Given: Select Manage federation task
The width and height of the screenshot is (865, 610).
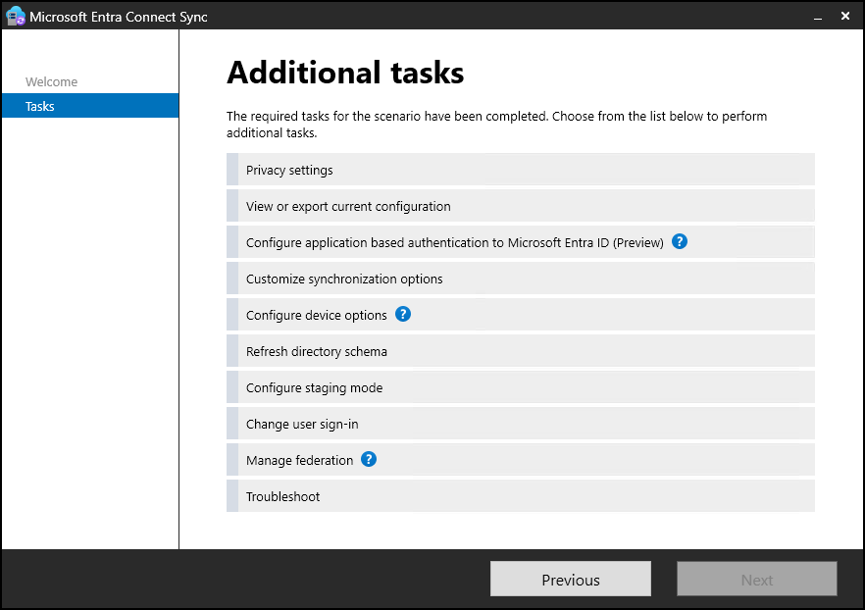Looking at the screenshot, I should (x=299, y=461).
